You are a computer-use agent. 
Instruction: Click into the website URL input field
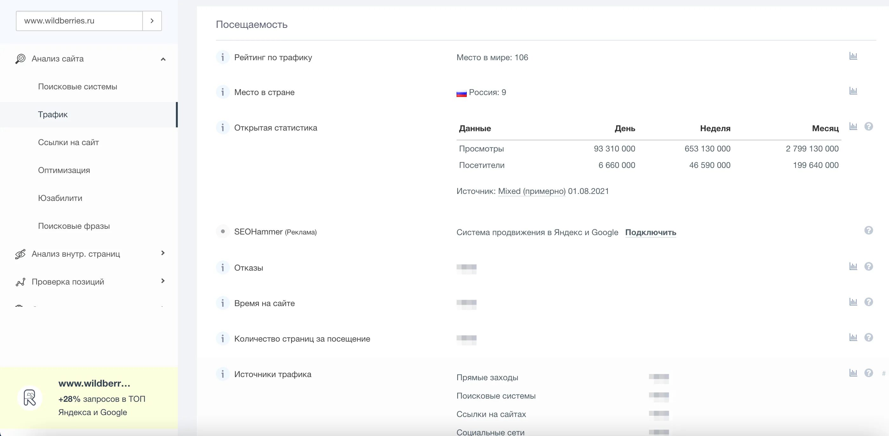pos(79,21)
